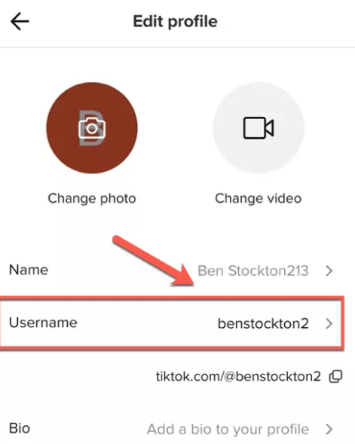Tap the Edit profile title
Screen dimensions: 355x444
tap(175, 22)
